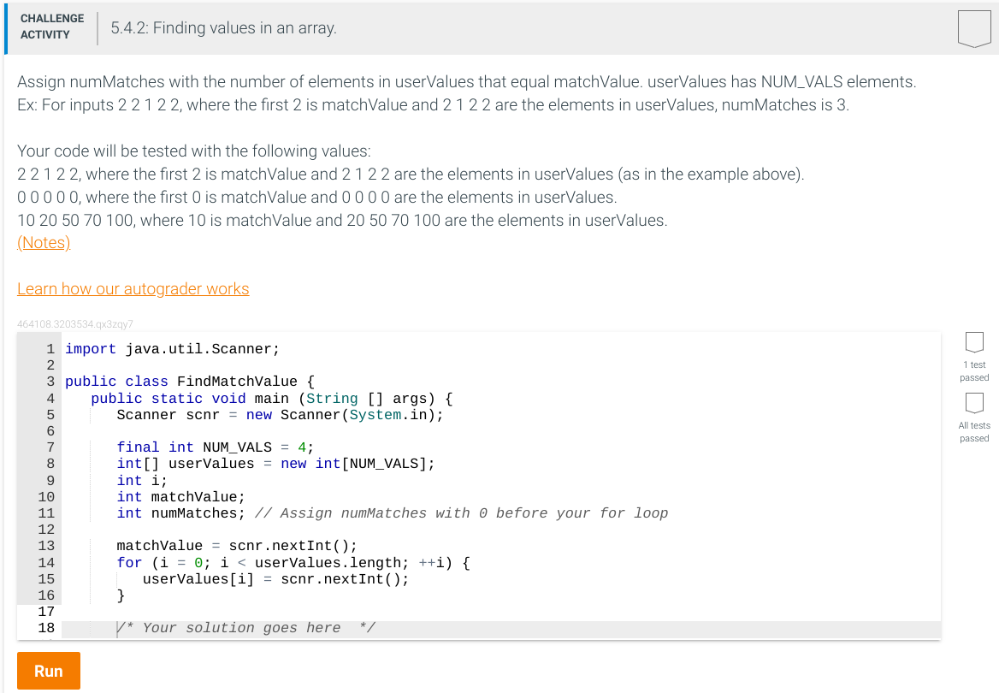Click the "1 test passed" status icon
This screenshot has height=693, width=999.
click(x=974, y=341)
